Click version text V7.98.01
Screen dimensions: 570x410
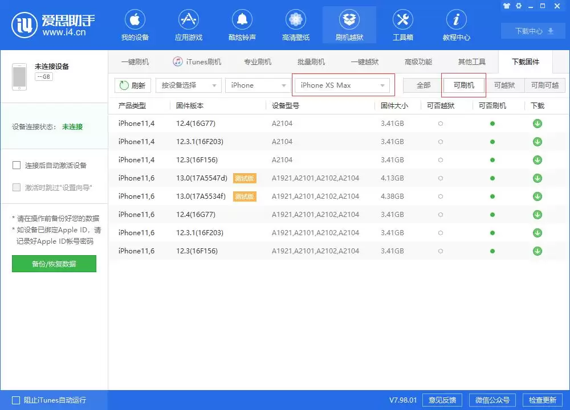tap(403, 400)
